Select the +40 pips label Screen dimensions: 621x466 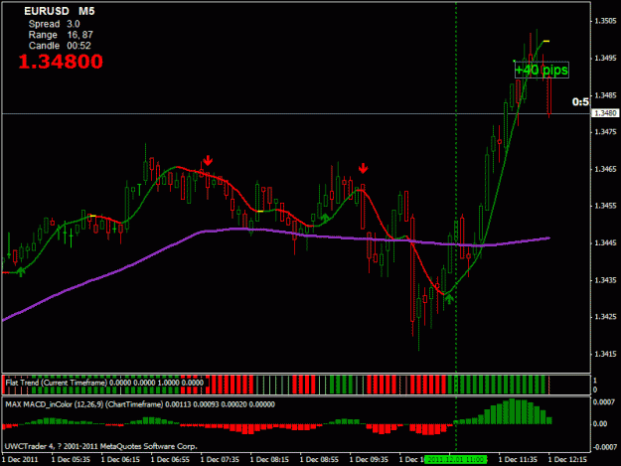[x=542, y=70]
